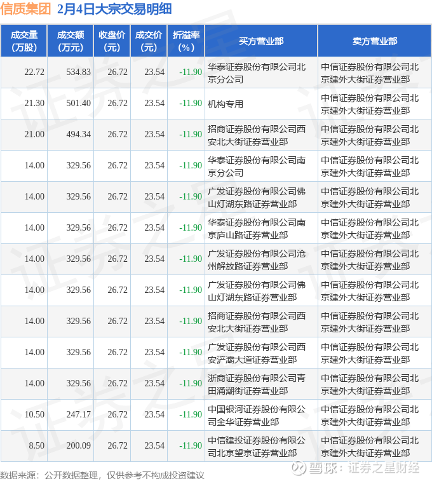432x481 pixels.
Task: Select the 收盘价(元) column header
Action: (112, 41)
